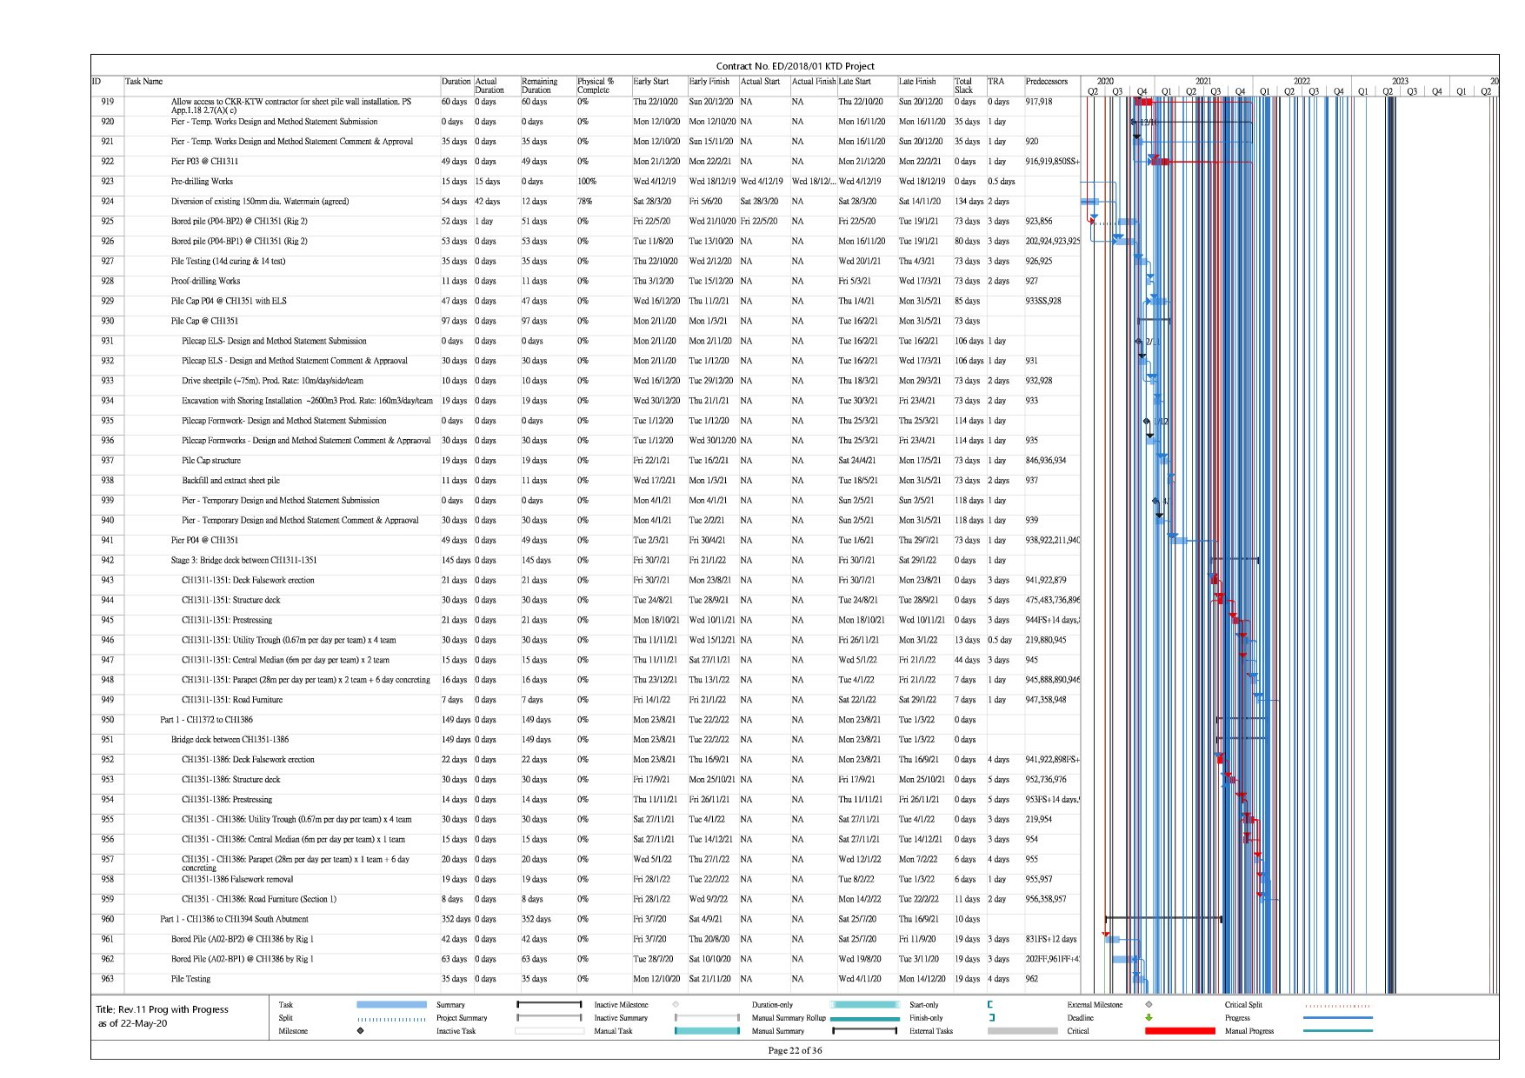Screen dimensions: 1525x1078
Task: Click row ID 950 cell
Action: click(x=107, y=720)
